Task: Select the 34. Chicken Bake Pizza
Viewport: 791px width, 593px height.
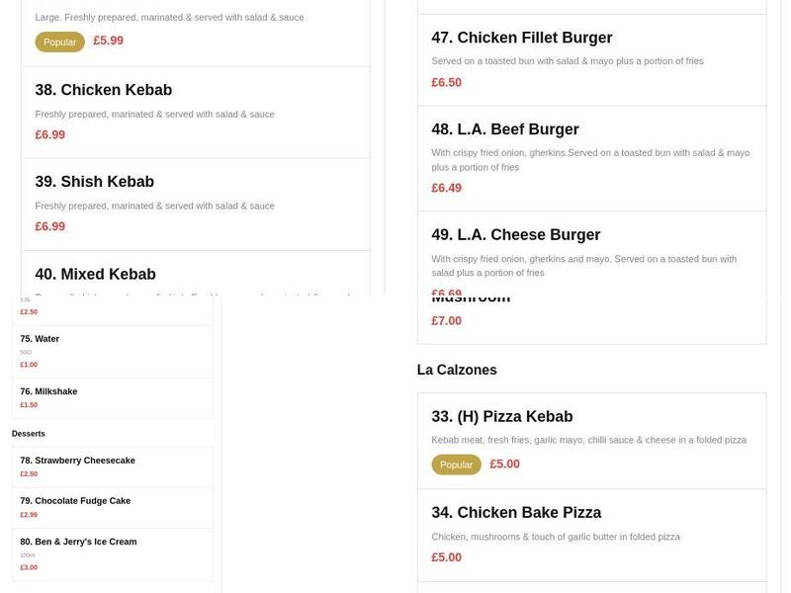Action: [x=516, y=513]
